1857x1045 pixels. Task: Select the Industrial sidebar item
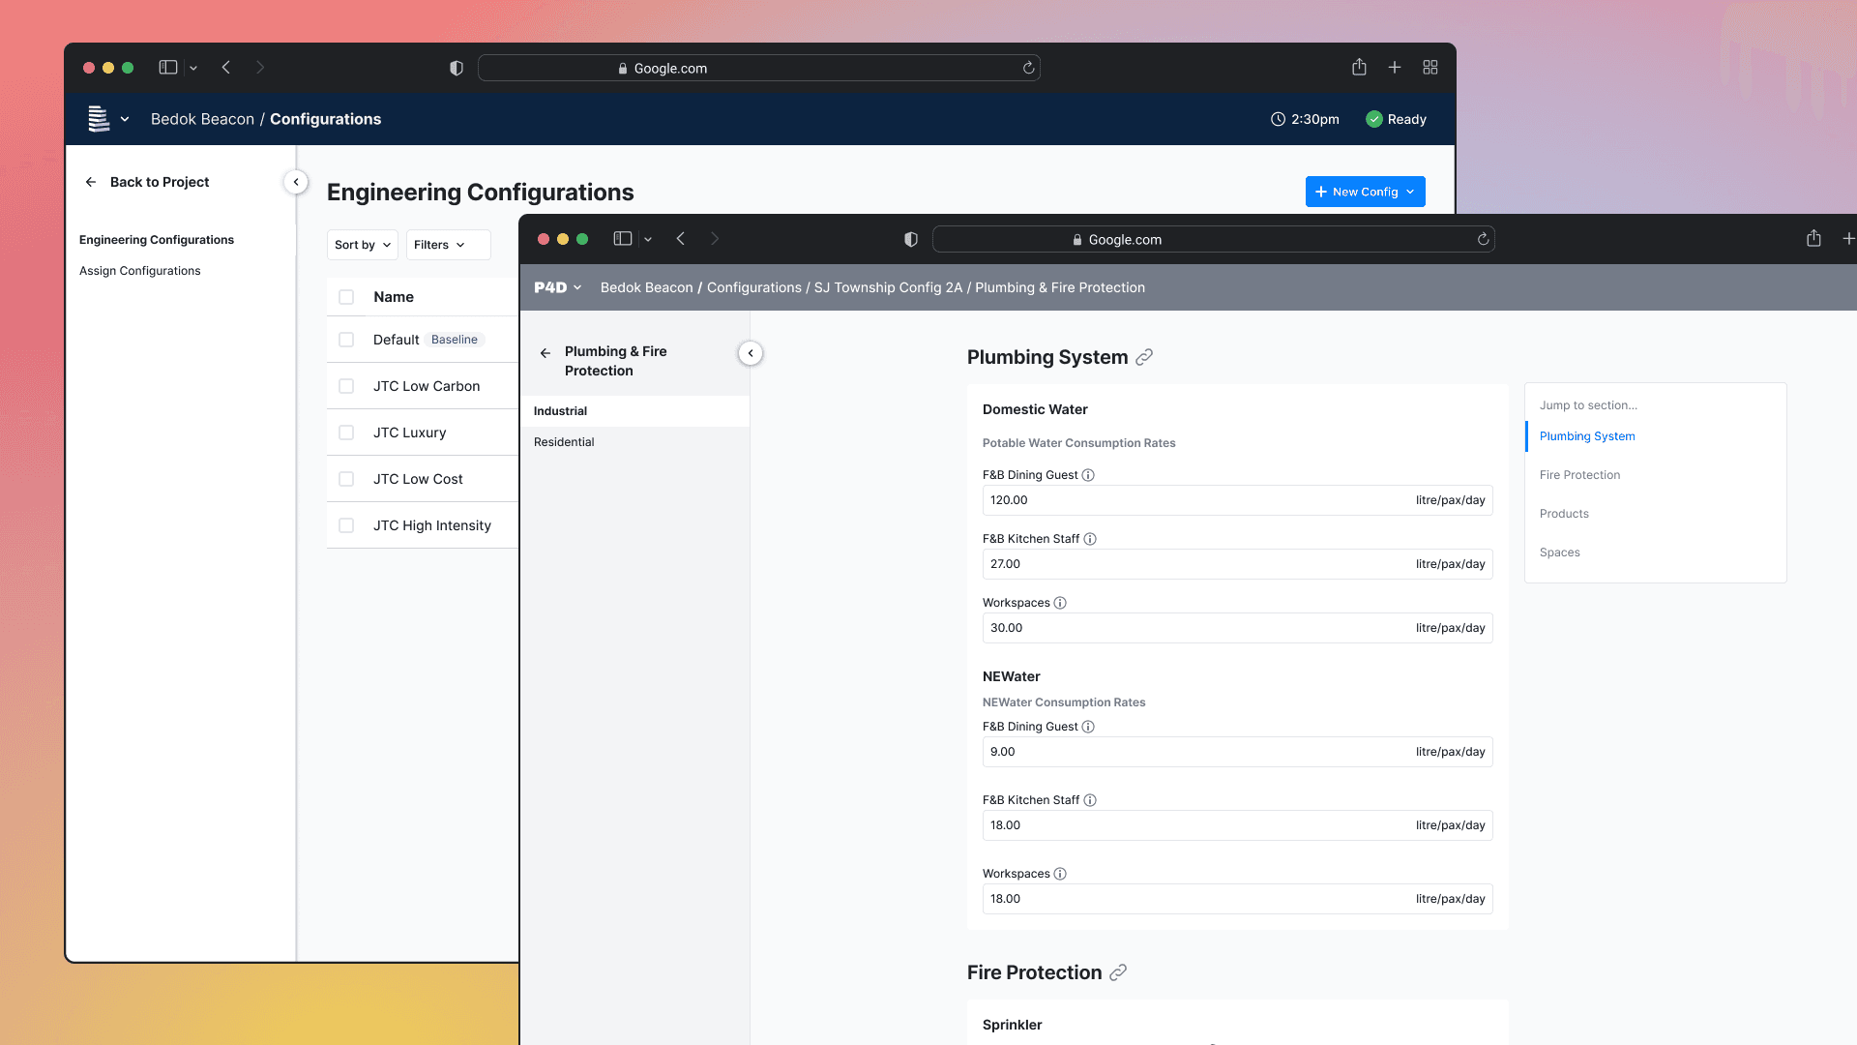(634, 411)
